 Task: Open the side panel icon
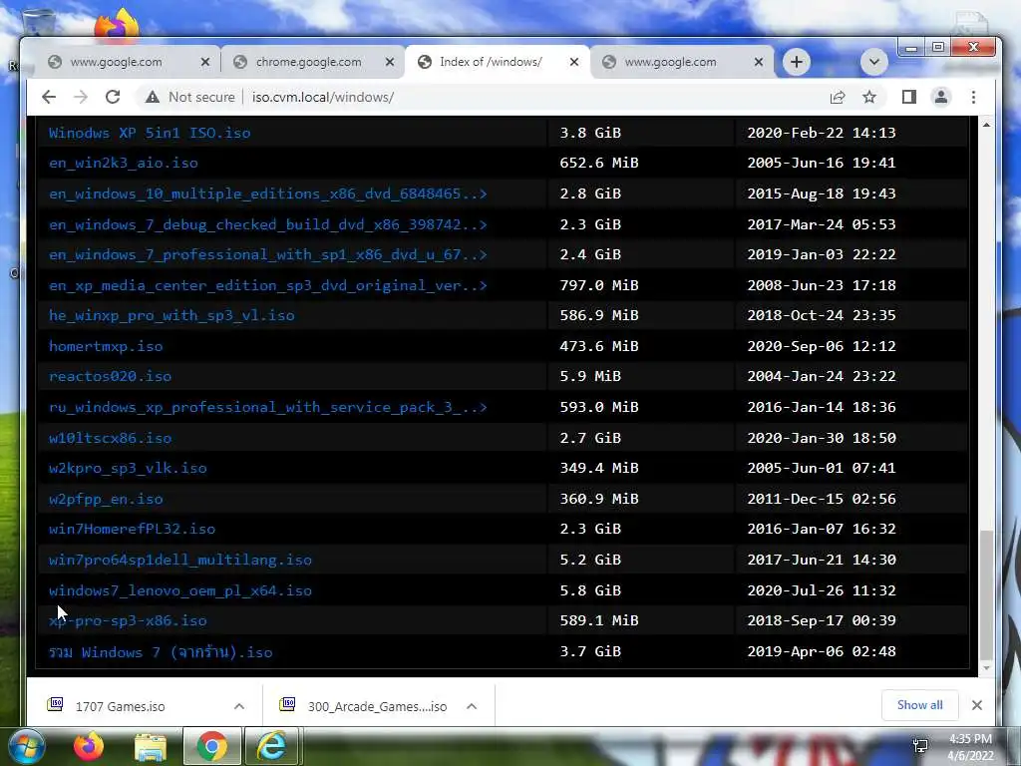(909, 97)
